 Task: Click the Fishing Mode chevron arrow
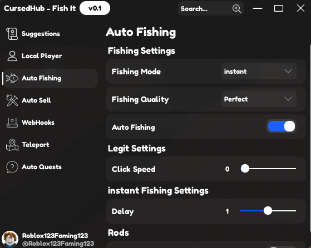[288, 71]
